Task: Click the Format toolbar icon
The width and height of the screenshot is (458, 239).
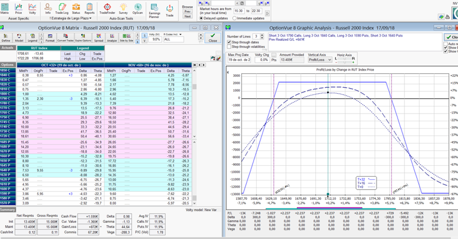Action: pos(50,37)
